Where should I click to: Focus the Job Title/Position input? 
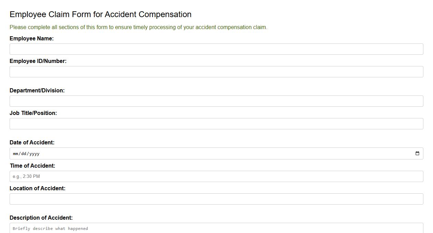tap(216, 124)
